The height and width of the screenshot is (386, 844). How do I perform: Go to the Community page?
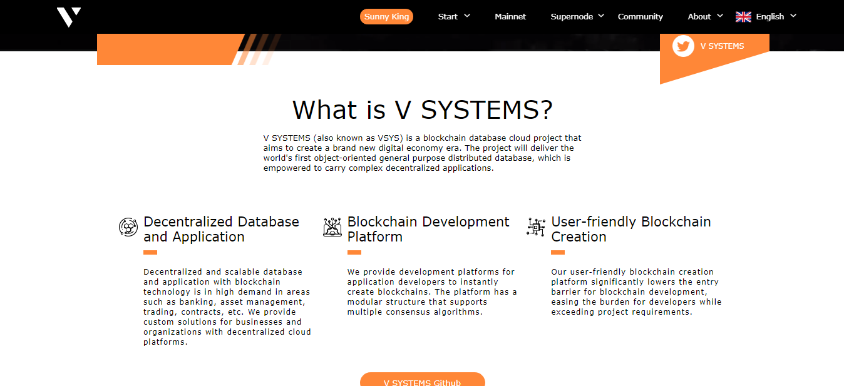tap(641, 17)
